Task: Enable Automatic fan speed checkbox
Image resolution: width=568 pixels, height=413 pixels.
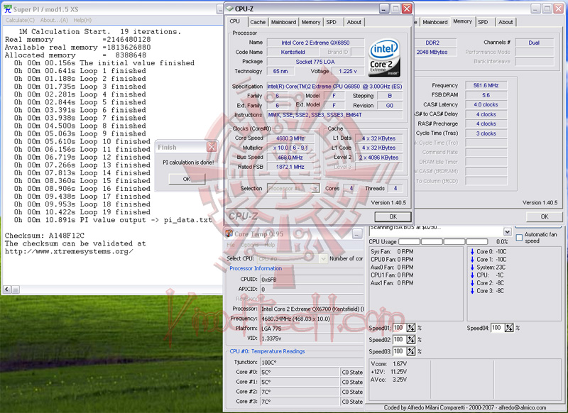Action: [x=519, y=238]
